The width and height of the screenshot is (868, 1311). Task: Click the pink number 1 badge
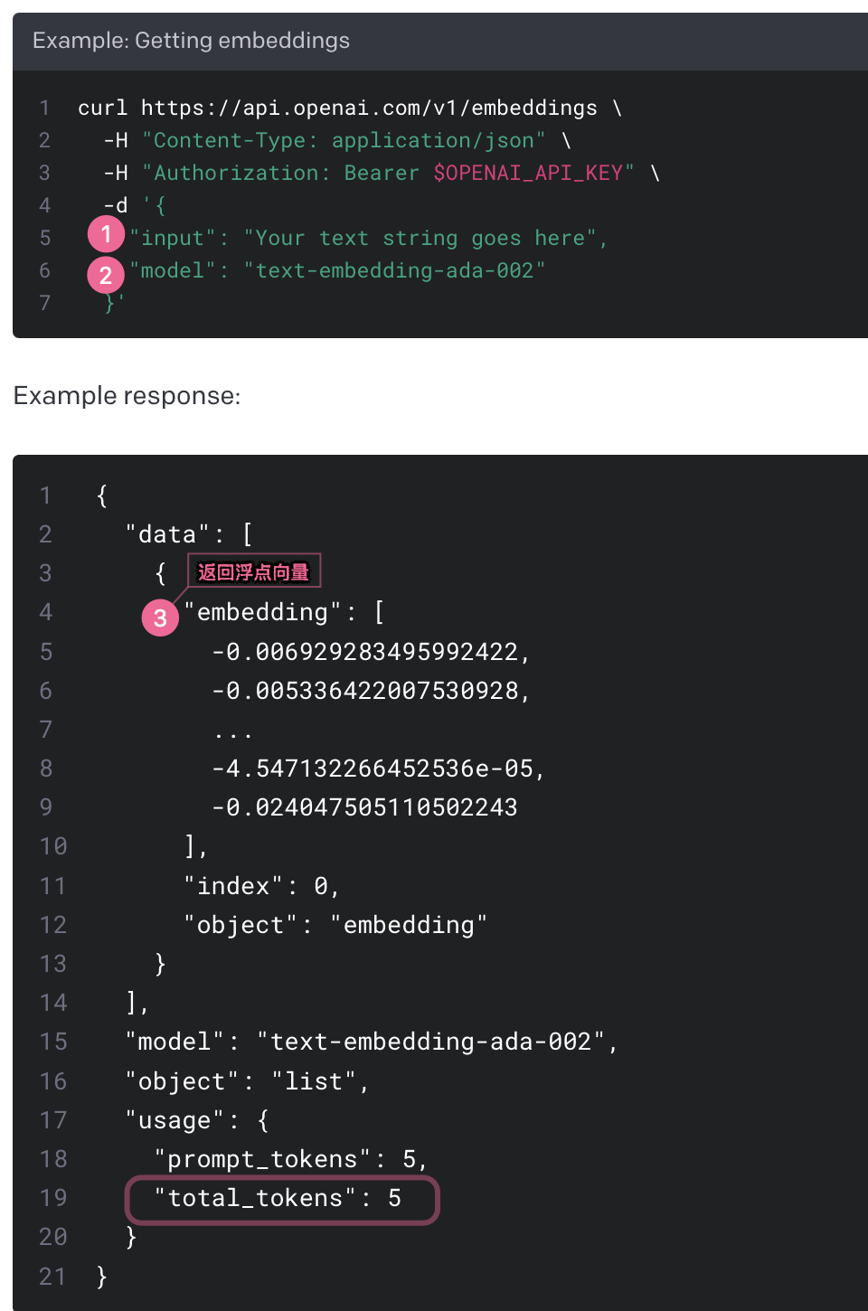click(106, 235)
